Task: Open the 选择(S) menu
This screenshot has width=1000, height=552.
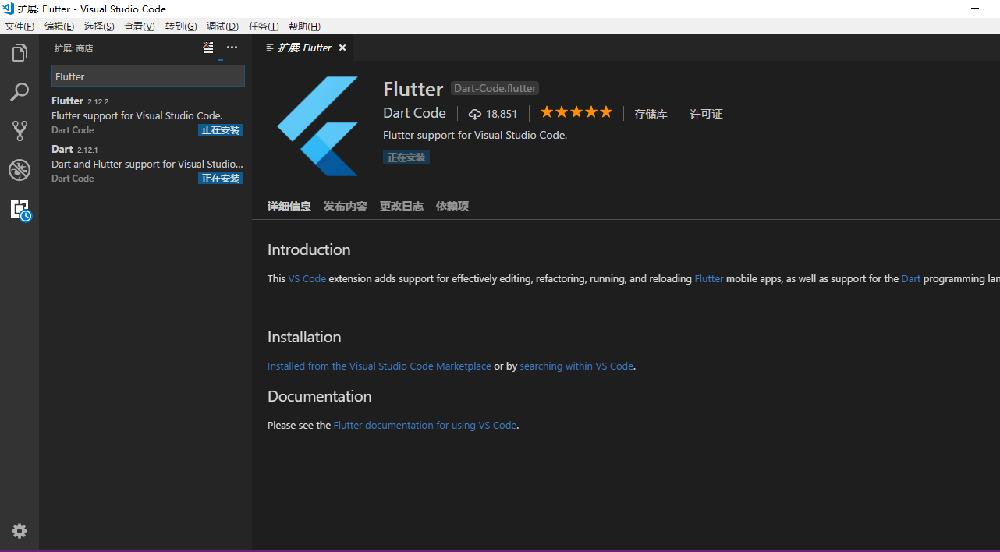Action: [x=99, y=27]
